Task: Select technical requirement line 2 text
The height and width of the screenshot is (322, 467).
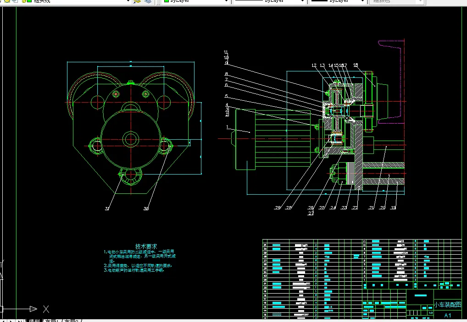Action: pyautogui.click(x=138, y=266)
